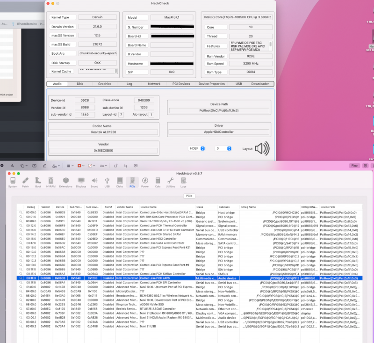The image size is (374, 343).
Task: Open the Shapes dropdown in markup toolbar
Action: pos(24,166)
